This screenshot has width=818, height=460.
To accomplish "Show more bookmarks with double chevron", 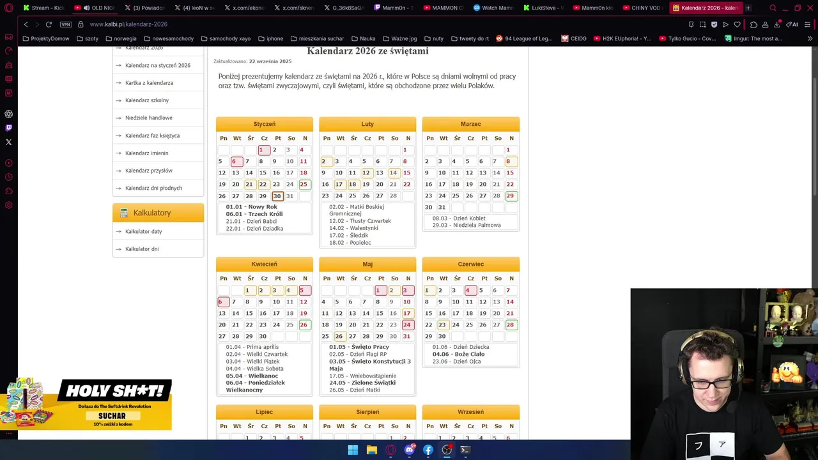I will coord(810,38).
